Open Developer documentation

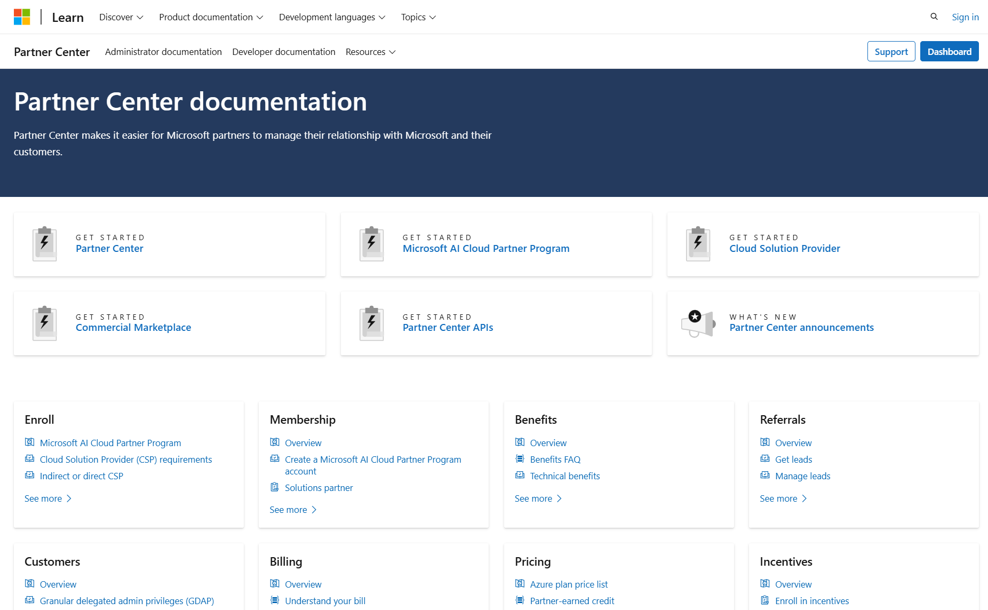click(284, 52)
